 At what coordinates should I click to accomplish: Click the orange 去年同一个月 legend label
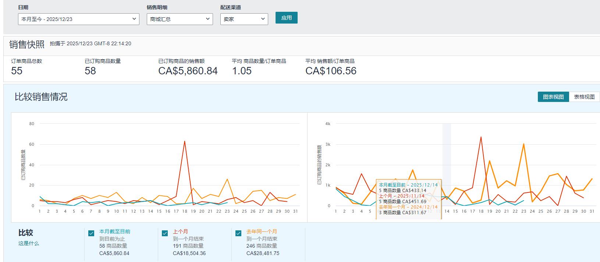(262, 231)
